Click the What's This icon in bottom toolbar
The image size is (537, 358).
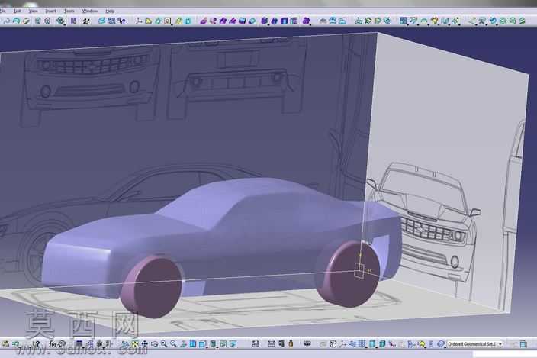[37, 343]
